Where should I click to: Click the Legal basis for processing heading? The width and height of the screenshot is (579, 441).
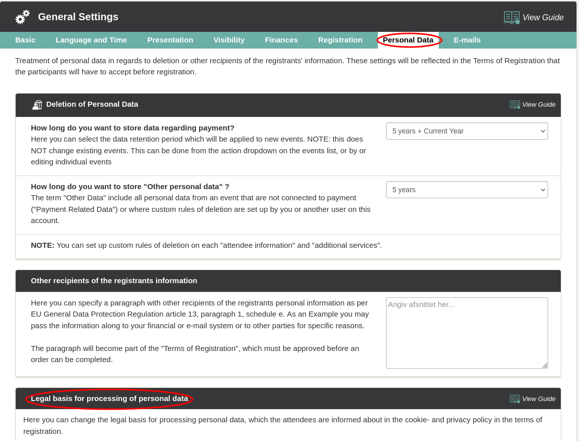tap(109, 399)
